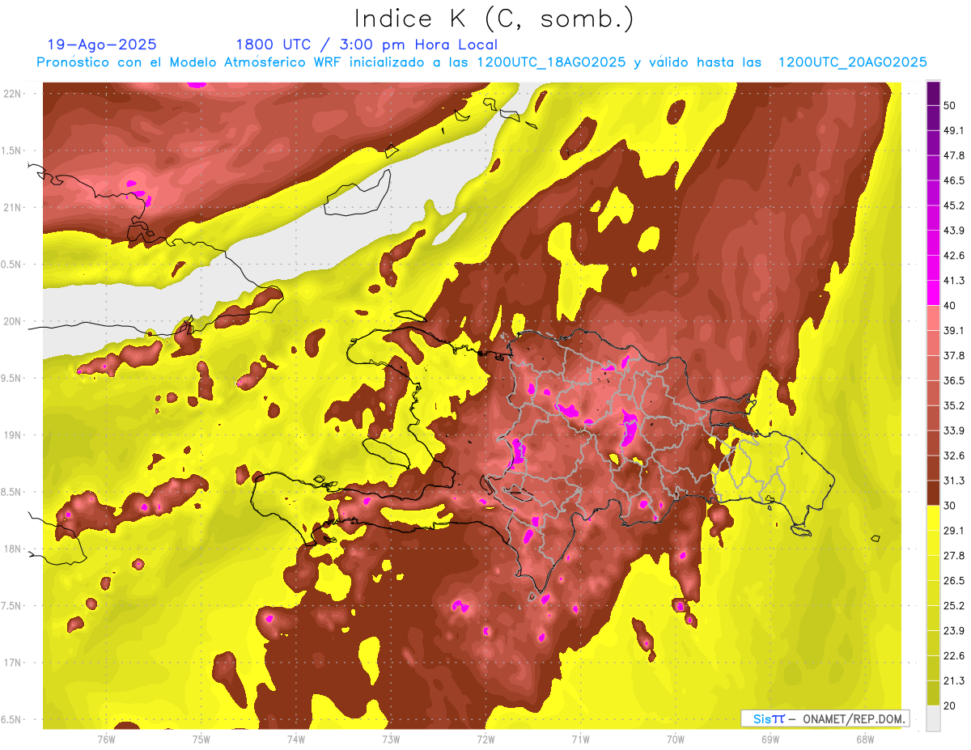The height and width of the screenshot is (750, 971).
Task: Click the '69W' longitude label
Action: pyautogui.click(x=770, y=739)
